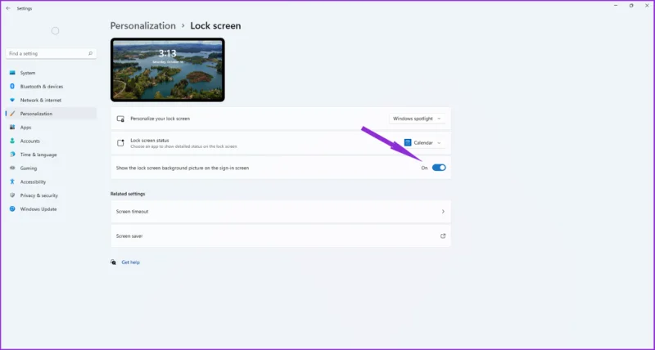Open Privacy & security category
This screenshot has height=350, width=655.
pos(51,195)
